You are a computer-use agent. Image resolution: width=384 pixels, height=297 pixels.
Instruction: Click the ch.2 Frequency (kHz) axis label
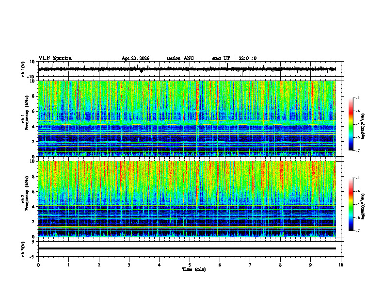point(25,199)
